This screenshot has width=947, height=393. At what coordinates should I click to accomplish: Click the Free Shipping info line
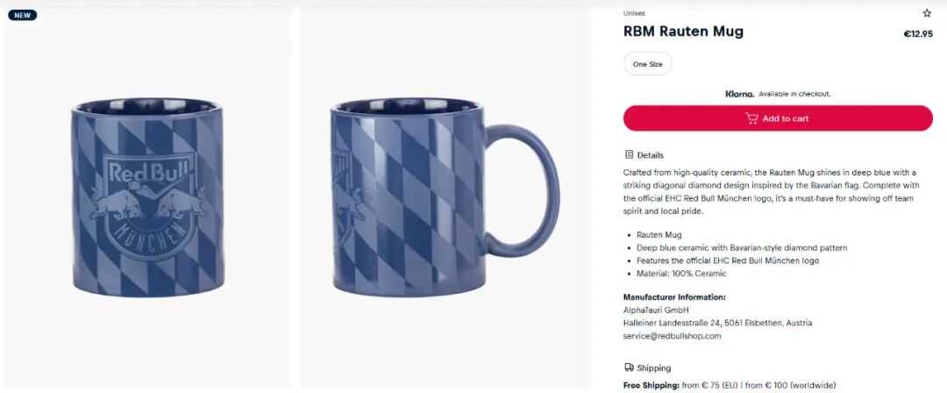[730, 385]
